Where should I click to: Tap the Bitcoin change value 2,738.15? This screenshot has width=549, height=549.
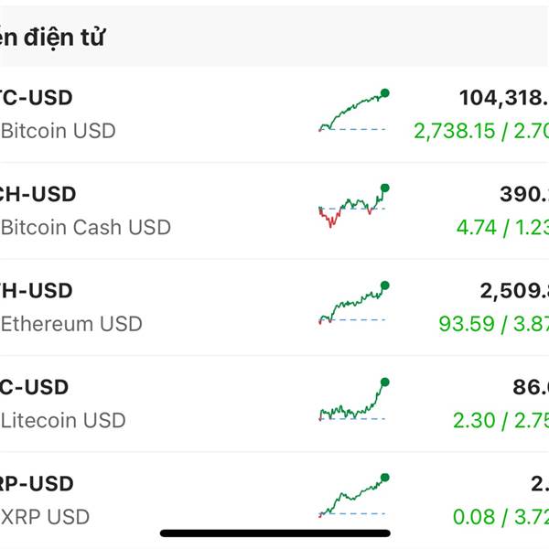(x=455, y=131)
